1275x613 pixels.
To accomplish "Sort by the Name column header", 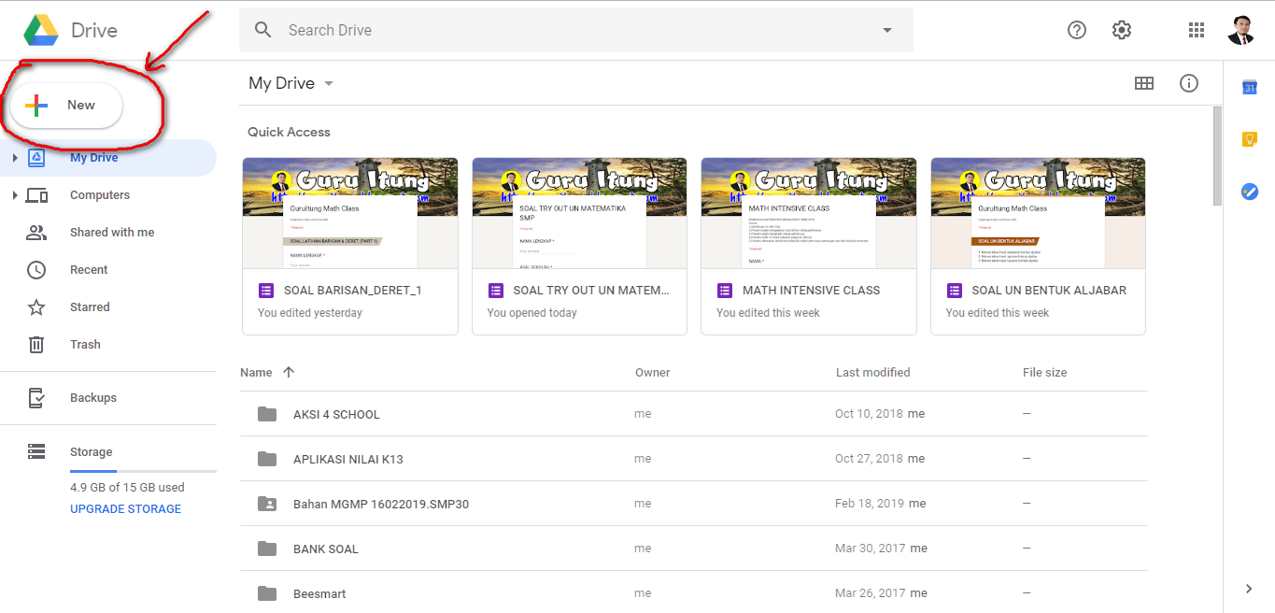I will [256, 372].
